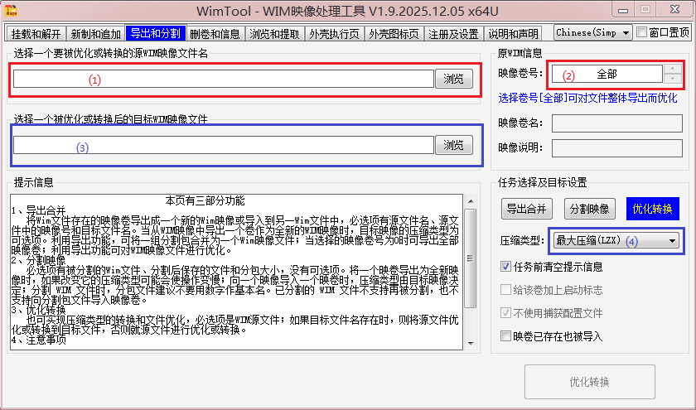Choose the 导出合并 task button
Screen dimensions: 696x410
point(526,208)
